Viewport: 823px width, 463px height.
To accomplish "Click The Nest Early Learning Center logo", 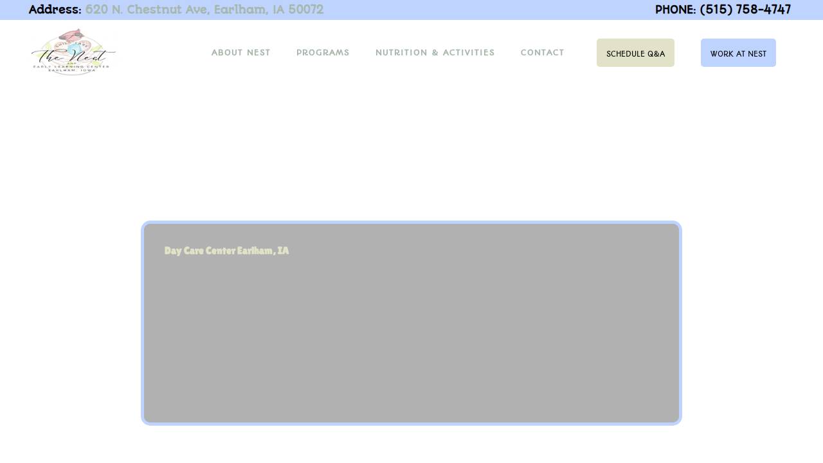I will [x=74, y=51].
